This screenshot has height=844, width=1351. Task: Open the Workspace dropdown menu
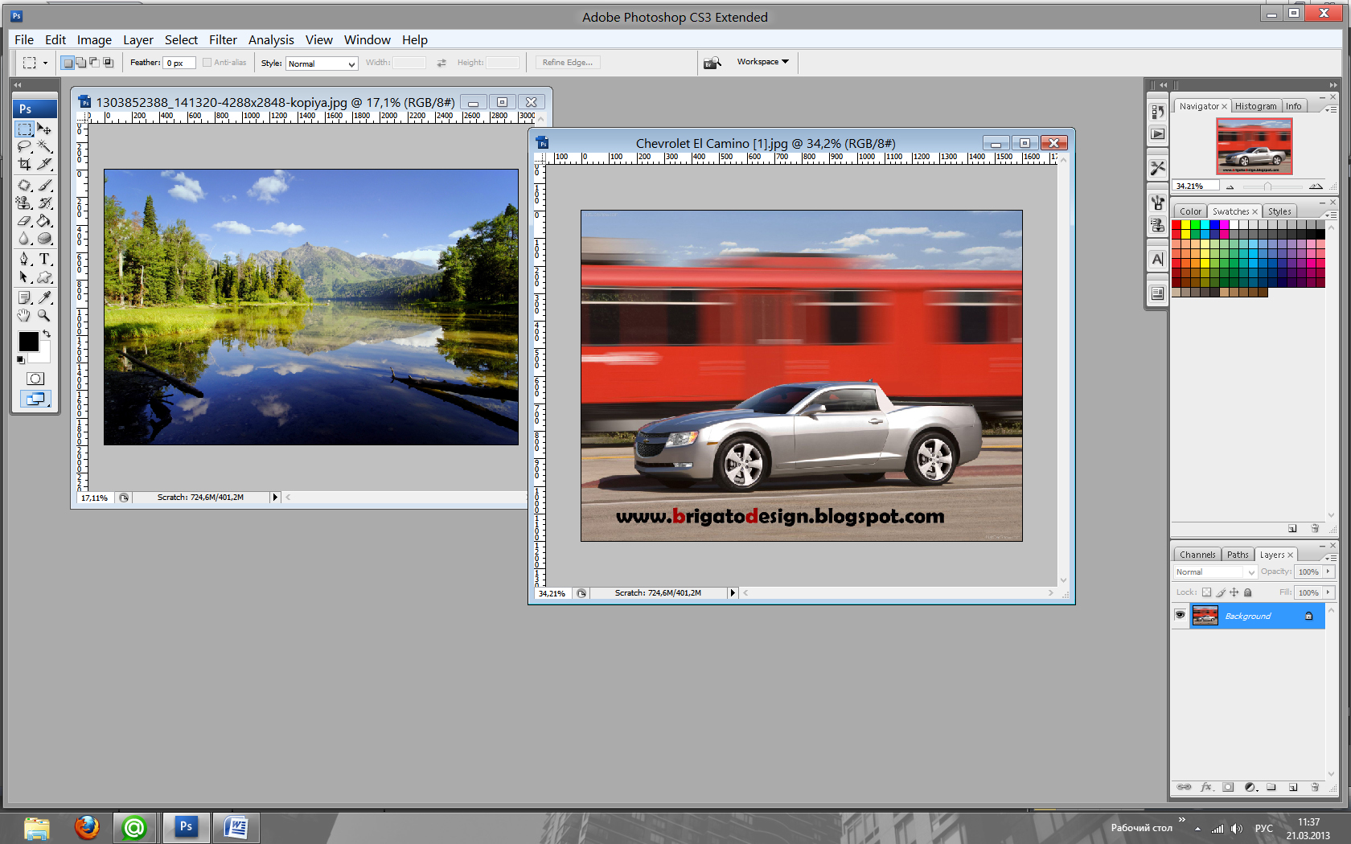click(763, 62)
